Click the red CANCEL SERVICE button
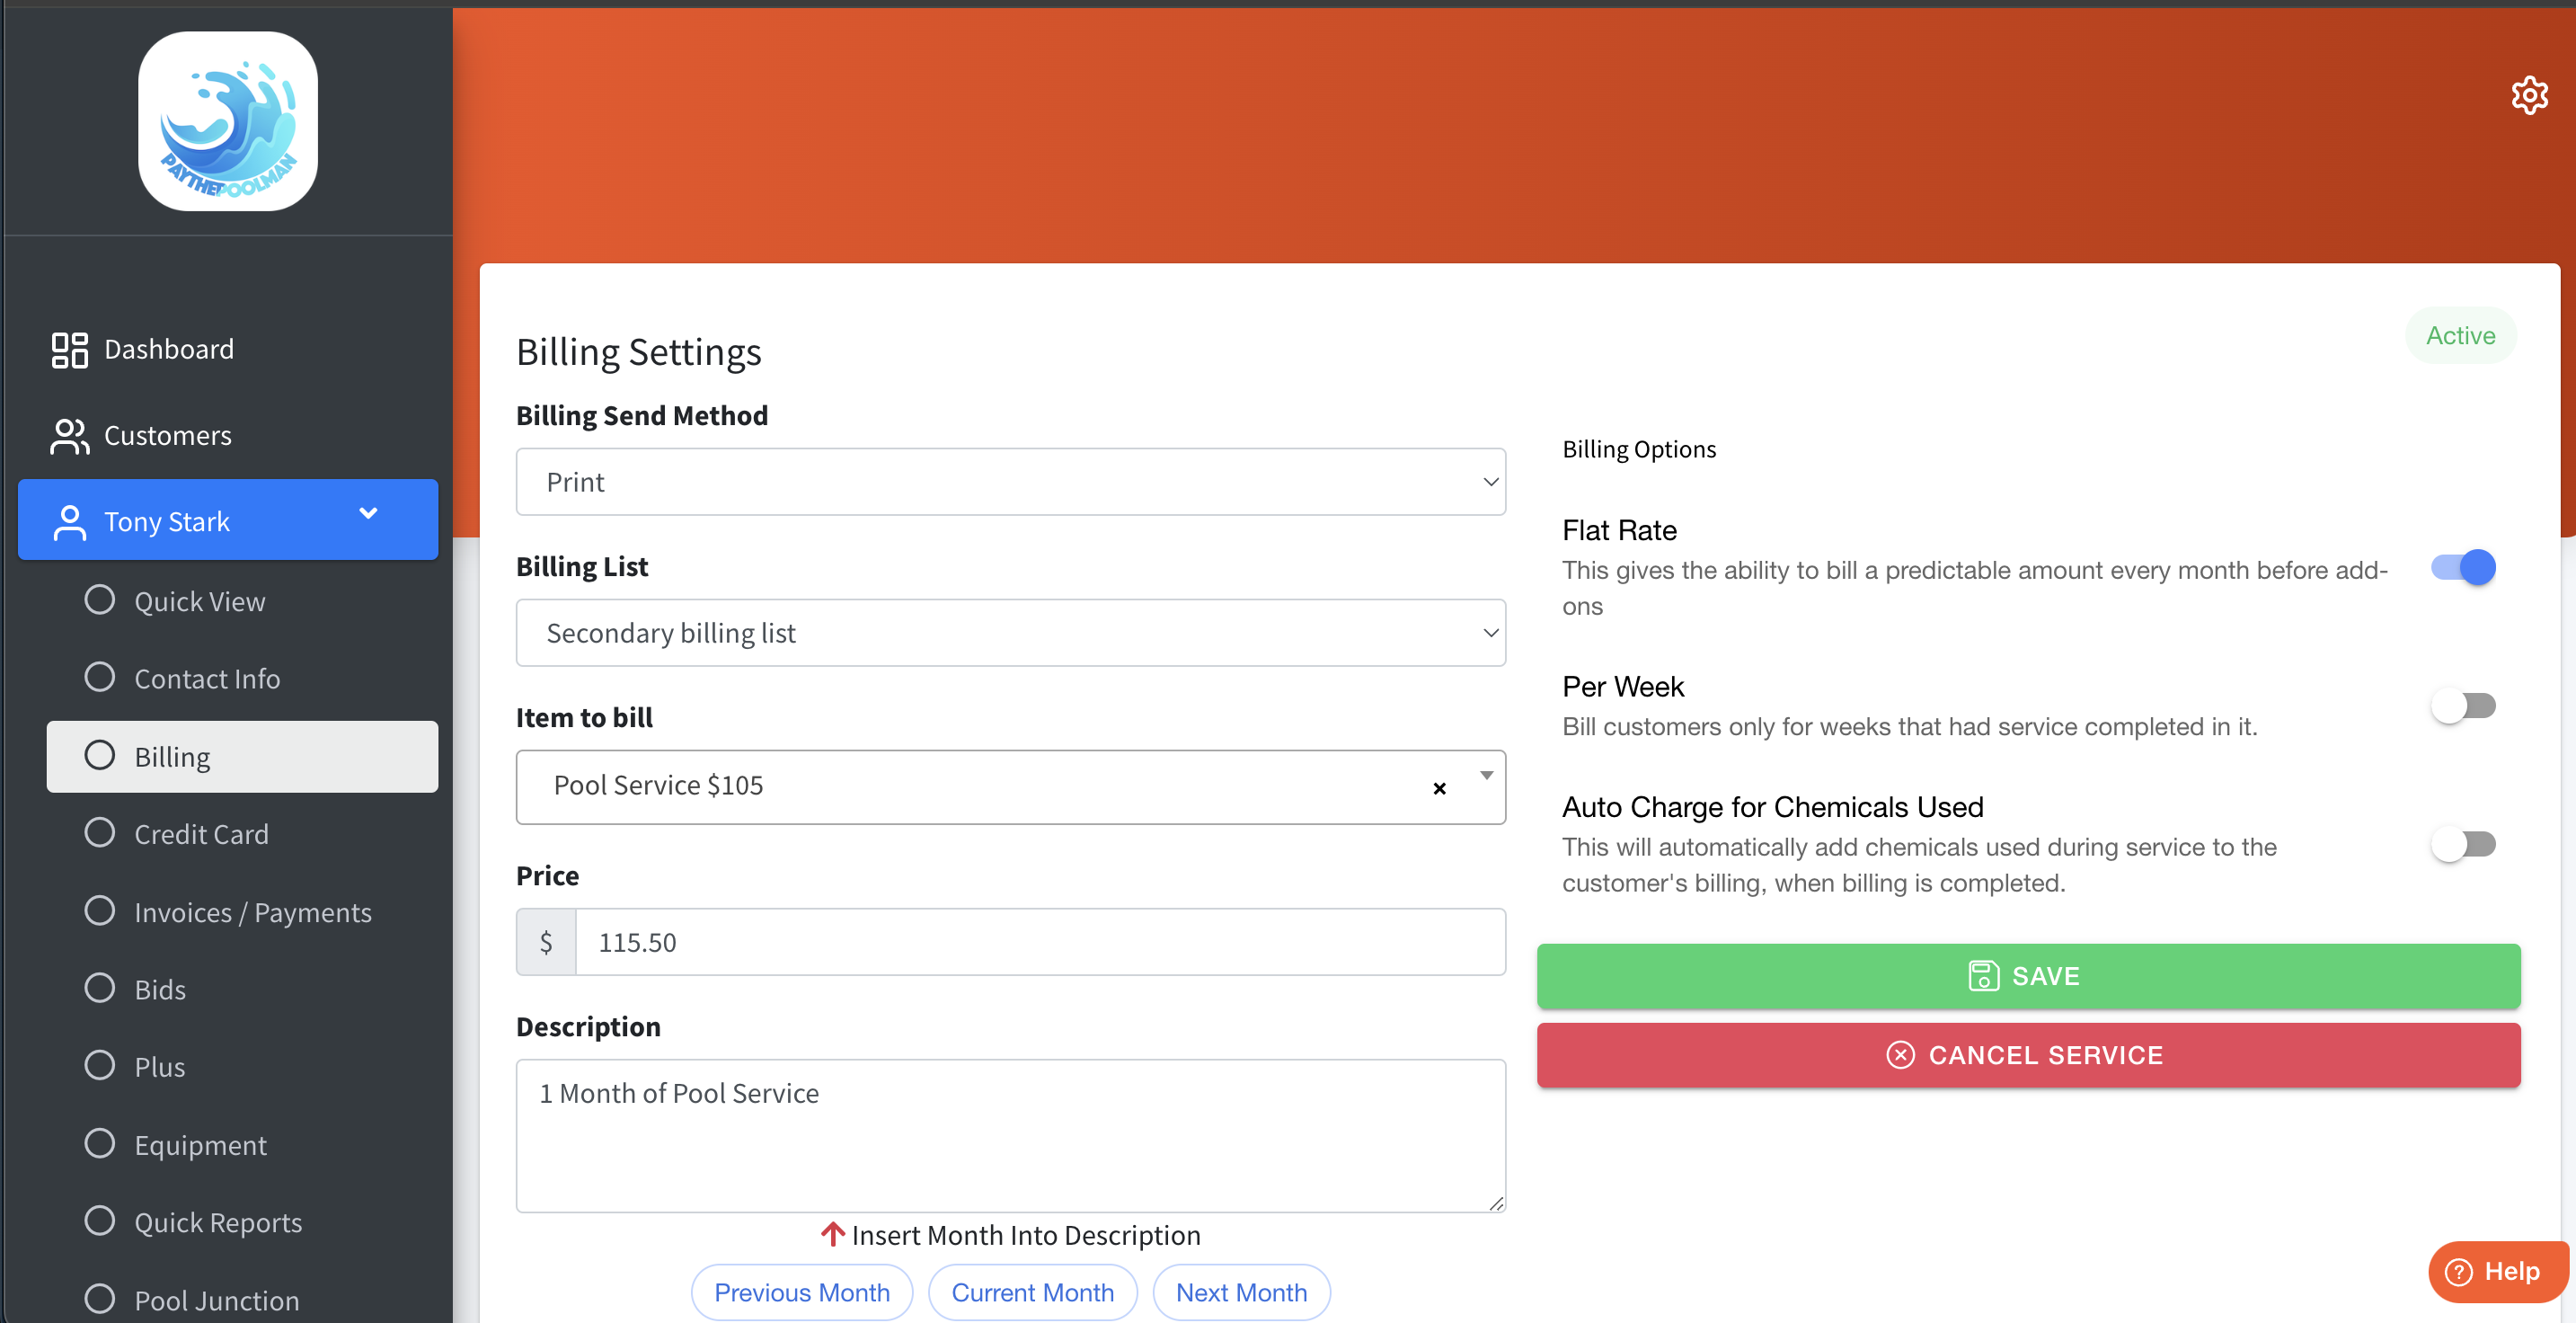 [x=2027, y=1055]
